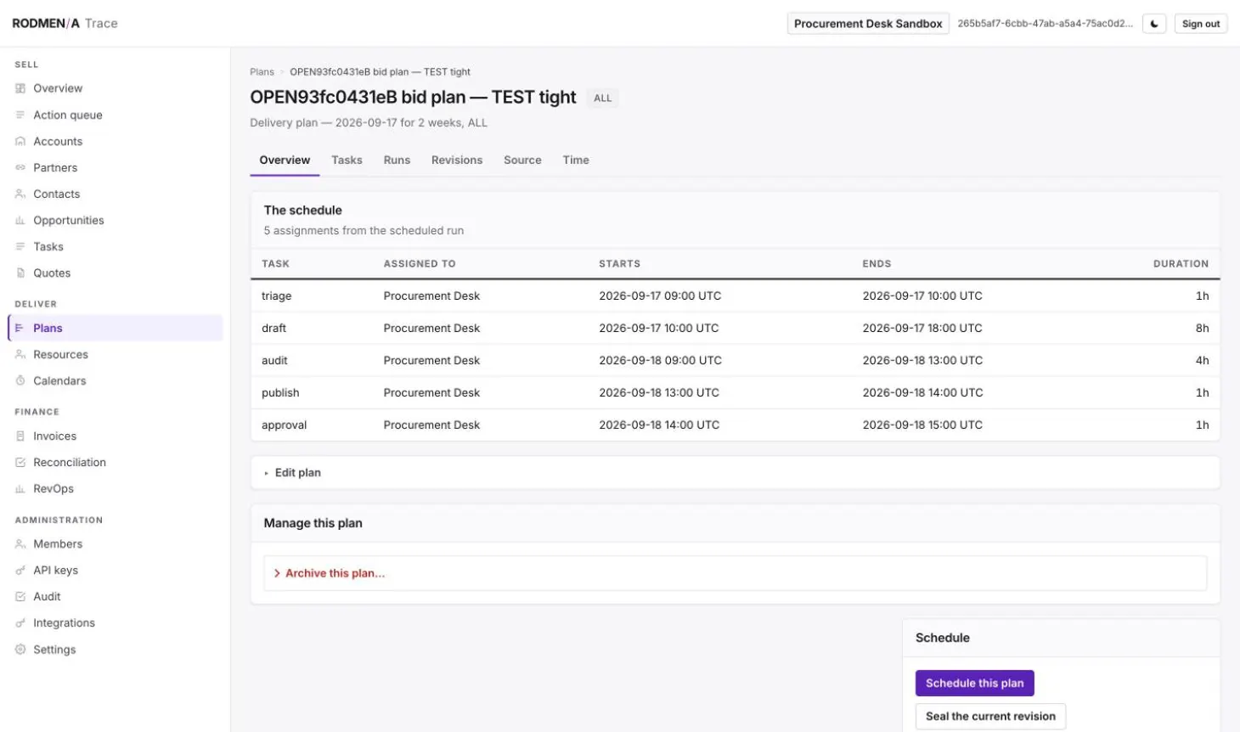Click the RODMEN/A Trace logo
This screenshot has width=1240, height=732.
65,23
